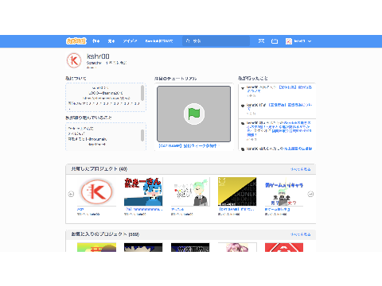
Task: Click the 私が取り組んでいること box scrollbar
Action: coord(142,135)
